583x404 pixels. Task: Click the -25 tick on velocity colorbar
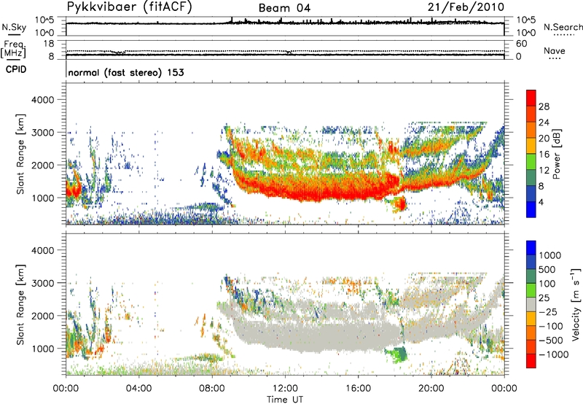pyautogui.click(x=548, y=312)
